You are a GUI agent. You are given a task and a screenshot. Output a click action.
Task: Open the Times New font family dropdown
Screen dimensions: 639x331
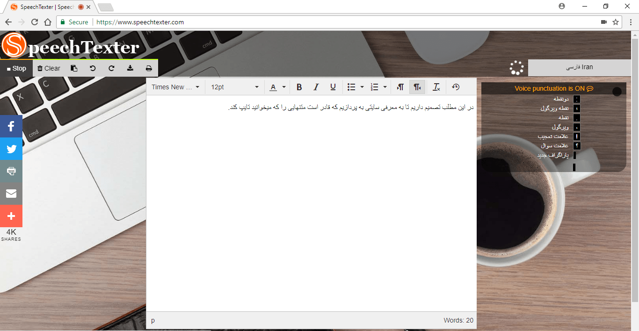coord(176,87)
